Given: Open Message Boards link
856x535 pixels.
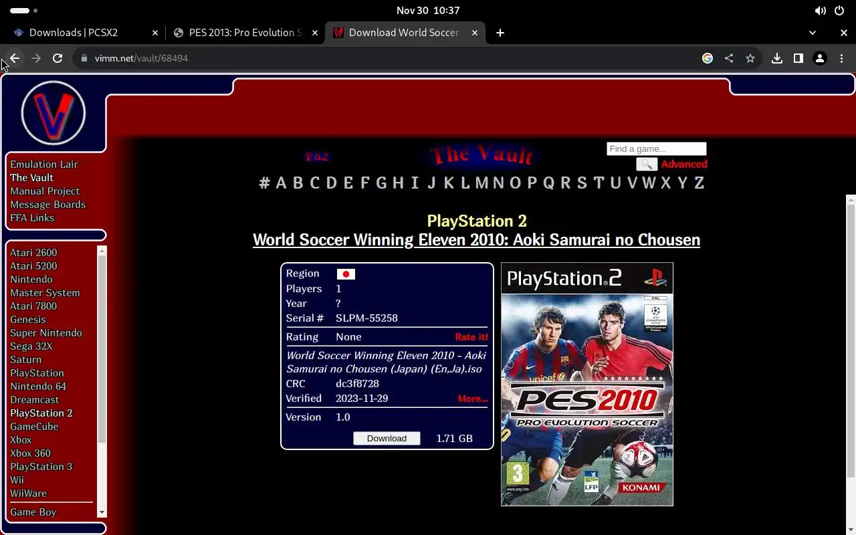Looking at the screenshot, I should (x=47, y=205).
